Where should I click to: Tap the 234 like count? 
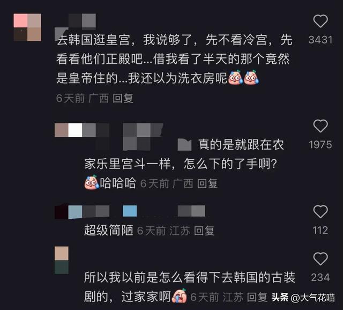point(320,278)
